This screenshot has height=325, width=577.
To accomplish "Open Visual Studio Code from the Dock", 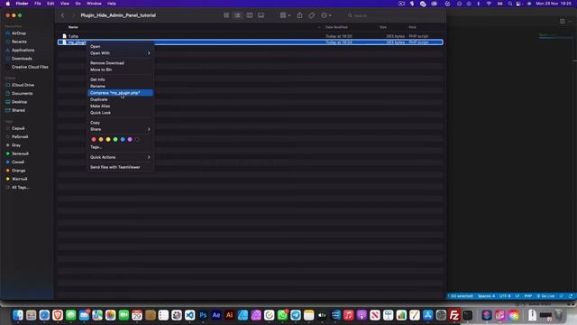I will (189, 315).
